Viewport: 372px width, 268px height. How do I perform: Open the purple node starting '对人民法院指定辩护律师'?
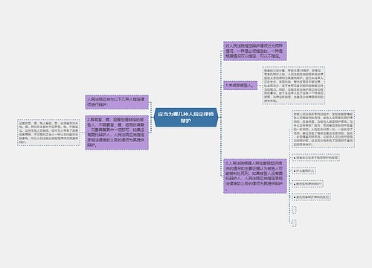pyautogui.click(x=255, y=51)
